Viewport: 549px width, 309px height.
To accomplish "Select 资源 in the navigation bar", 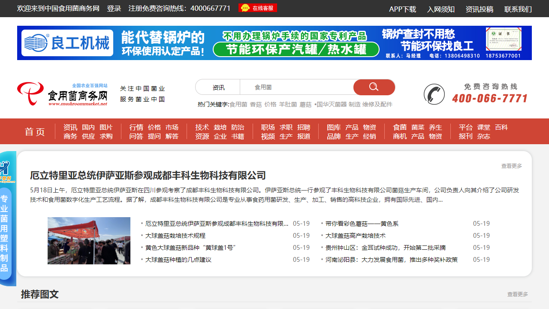I will click(202, 136).
